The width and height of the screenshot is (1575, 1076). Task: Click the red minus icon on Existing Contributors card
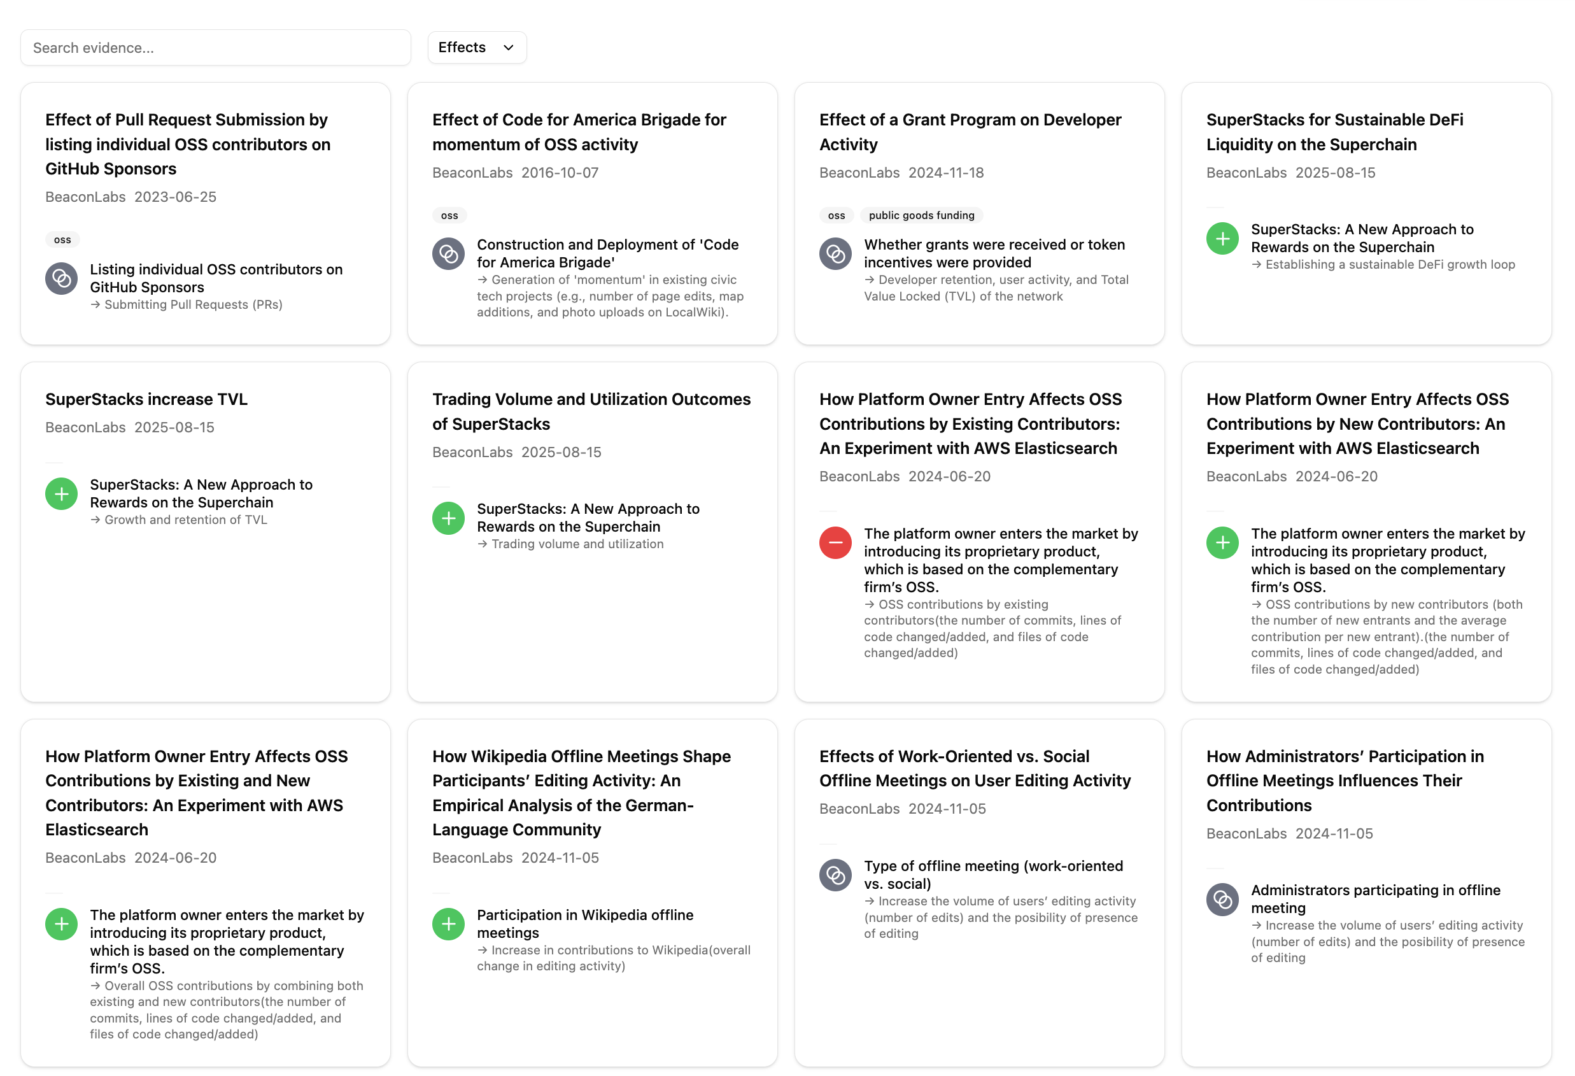click(835, 542)
